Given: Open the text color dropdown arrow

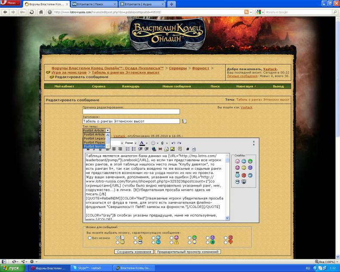Looking at the screenshot, I should 147,143.
